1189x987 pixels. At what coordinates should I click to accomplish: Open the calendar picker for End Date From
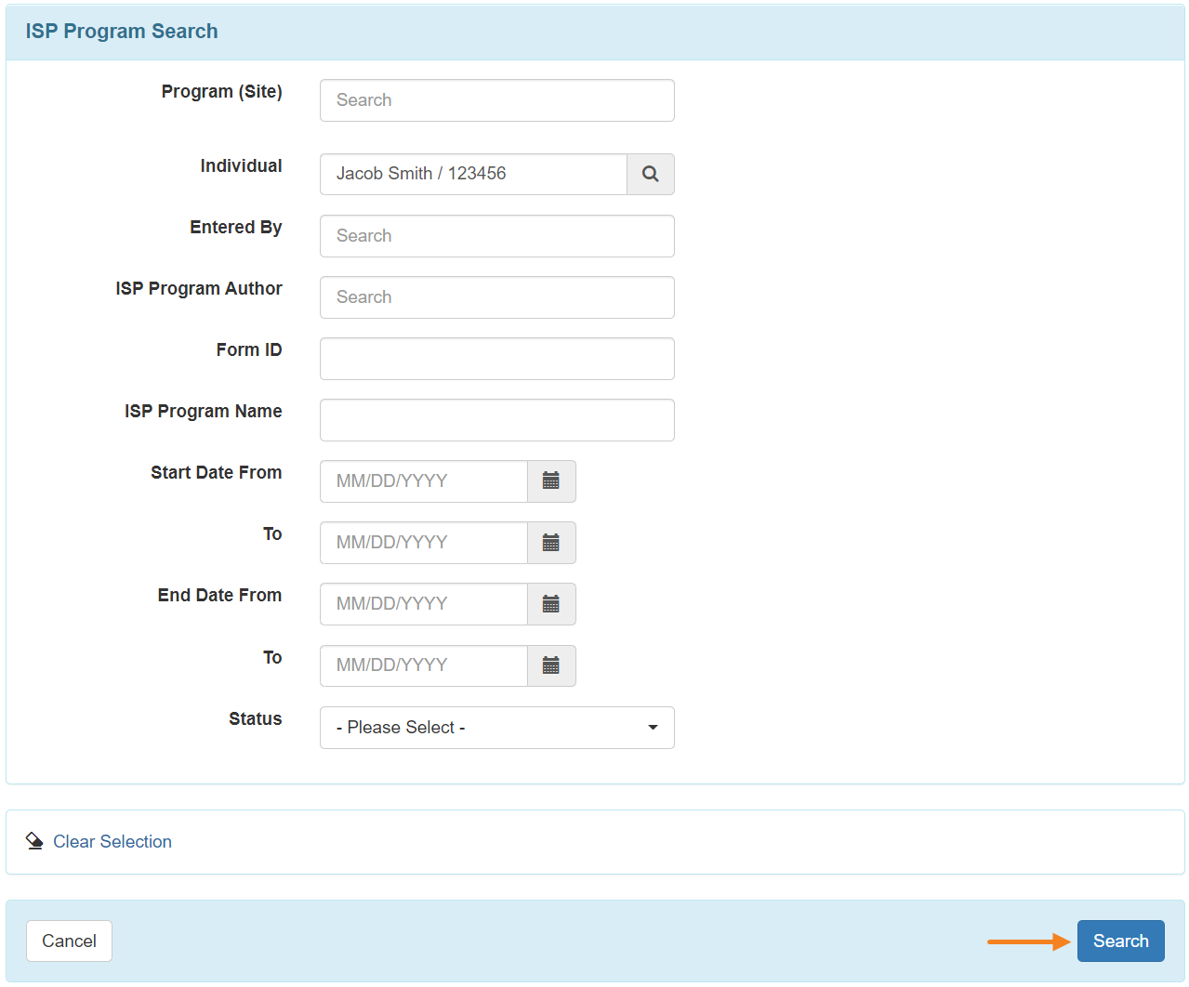[550, 603]
